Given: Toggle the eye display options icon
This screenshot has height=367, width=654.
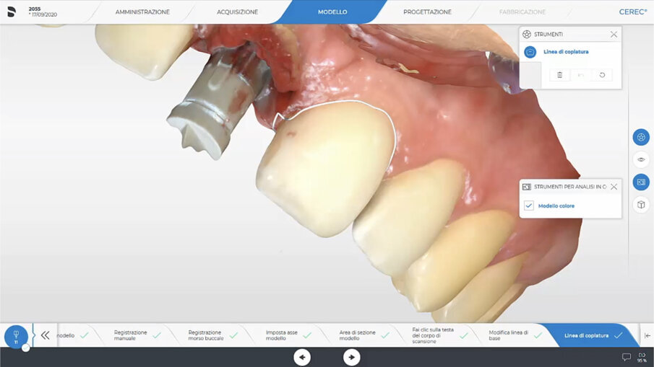Looking at the screenshot, I should [640, 159].
